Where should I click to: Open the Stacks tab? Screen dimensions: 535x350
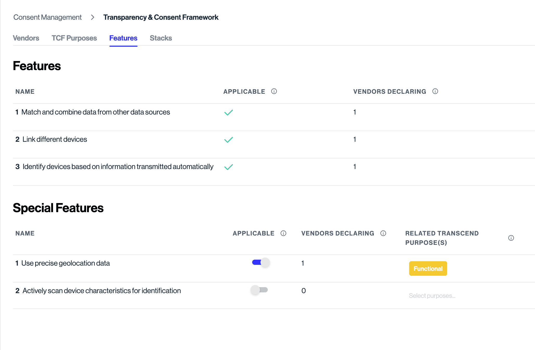[x=161, y=38]
